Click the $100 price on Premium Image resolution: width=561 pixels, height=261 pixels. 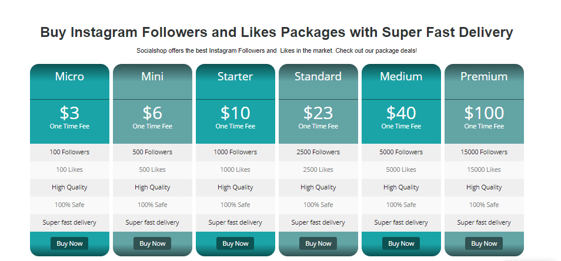click(484, 113)
